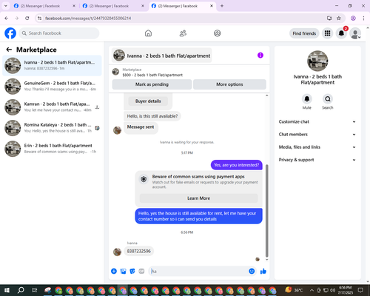Screen dimensions: 370x296
Task: Open emoji picker in message box
Action: click(252, 271)
